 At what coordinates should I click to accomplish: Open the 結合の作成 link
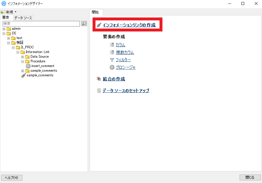114,79
